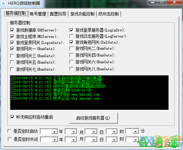
Task: Enable 游戏日志服务器 (LogServer) checkbox
Action: pyautogui.click(x=71, y=36)
